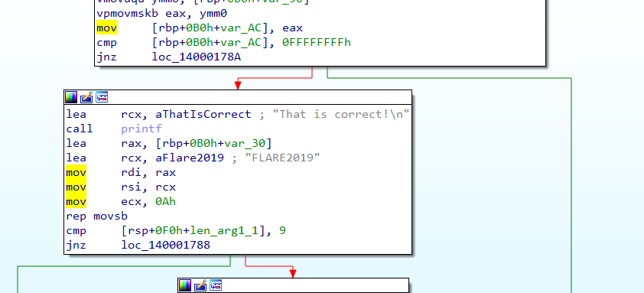Follow jump target loc_140001788
Screen dimensions: 644x293
[x=165, y=246]
